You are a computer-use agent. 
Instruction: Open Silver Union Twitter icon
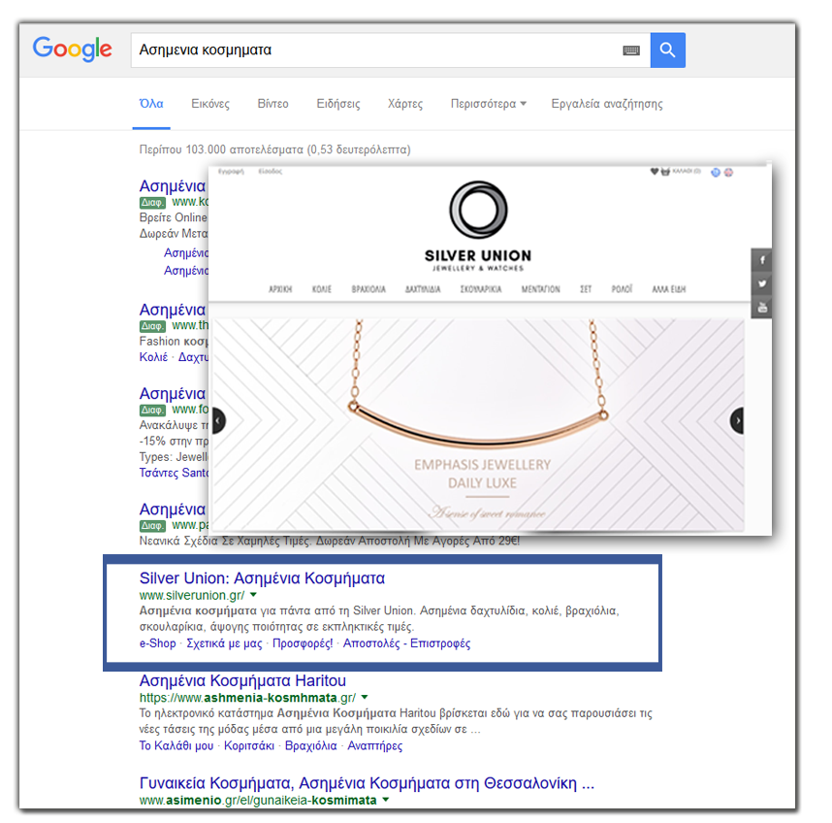point(762,283)
